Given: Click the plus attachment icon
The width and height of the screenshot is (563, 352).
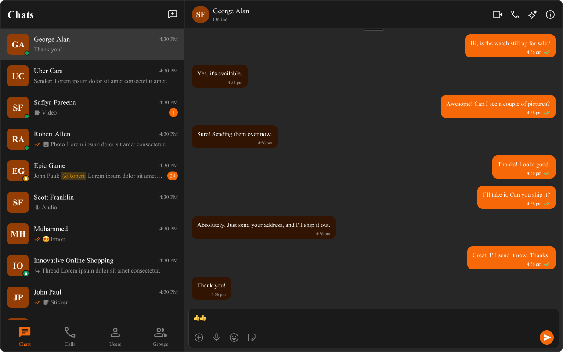Looking at the screenshot, I should click(x=199, y=338).
